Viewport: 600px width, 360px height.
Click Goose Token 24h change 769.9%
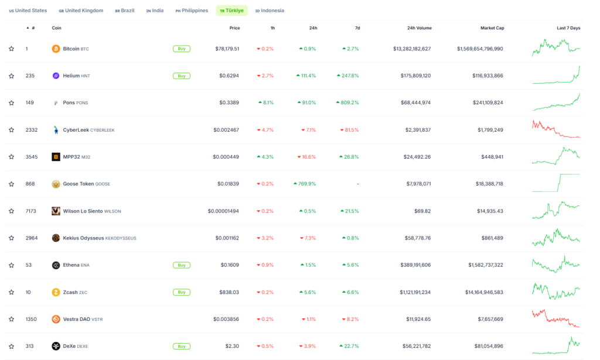(305, 184)
